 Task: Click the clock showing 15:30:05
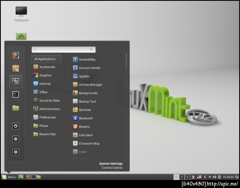(228, 177)
